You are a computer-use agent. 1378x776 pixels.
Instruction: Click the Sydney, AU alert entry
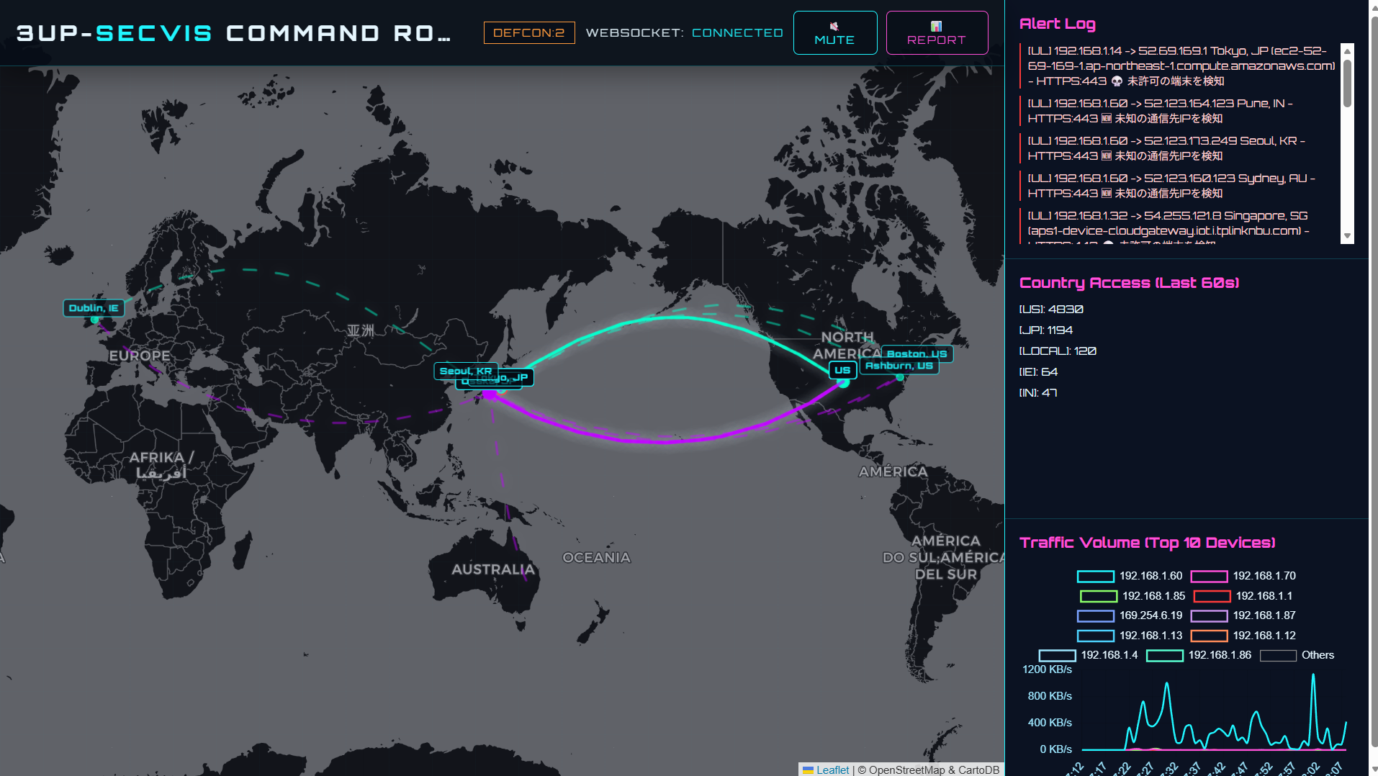pyautogui.click(x=1170, y=186)
